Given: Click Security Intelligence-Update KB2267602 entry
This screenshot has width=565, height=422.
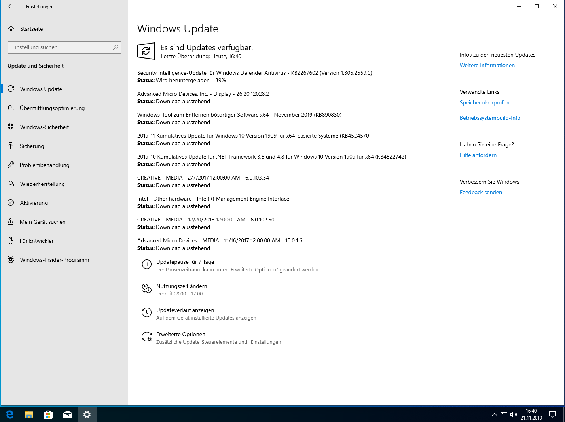Looking at the screenshot, I should tap(254, 73).
